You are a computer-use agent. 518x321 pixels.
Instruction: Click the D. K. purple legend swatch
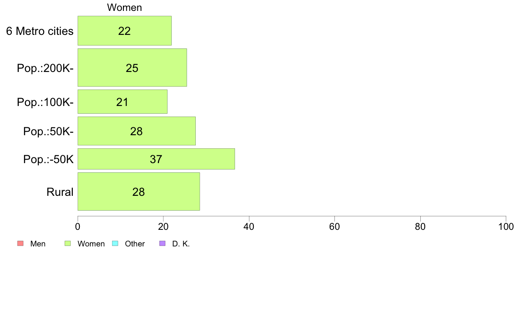pyautogui.click(x=162, y=244)
